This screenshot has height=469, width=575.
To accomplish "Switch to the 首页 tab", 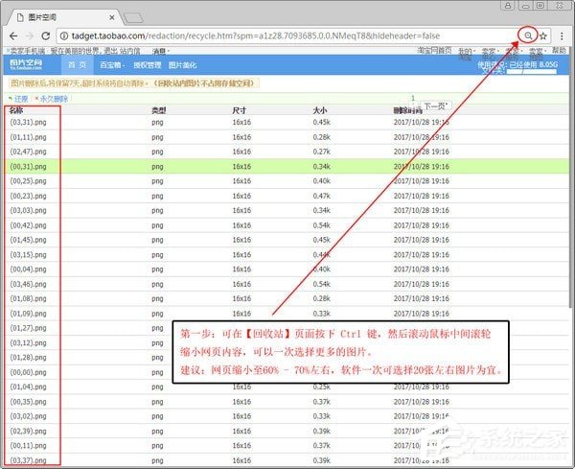I will pyautogui.click(x=77, y=65).
